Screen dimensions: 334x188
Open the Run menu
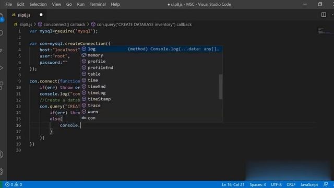point(81,4)
